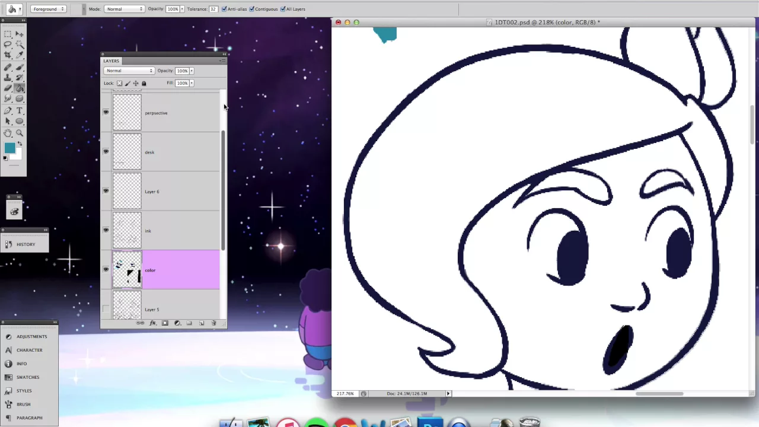Image resolution: width=759 pixels, height=427 pixels.
Task: Toggle lock position
Action: point(136,83)
